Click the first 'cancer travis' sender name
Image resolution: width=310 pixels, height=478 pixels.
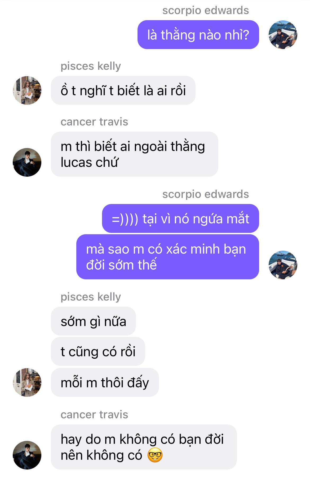coord(94,122)
